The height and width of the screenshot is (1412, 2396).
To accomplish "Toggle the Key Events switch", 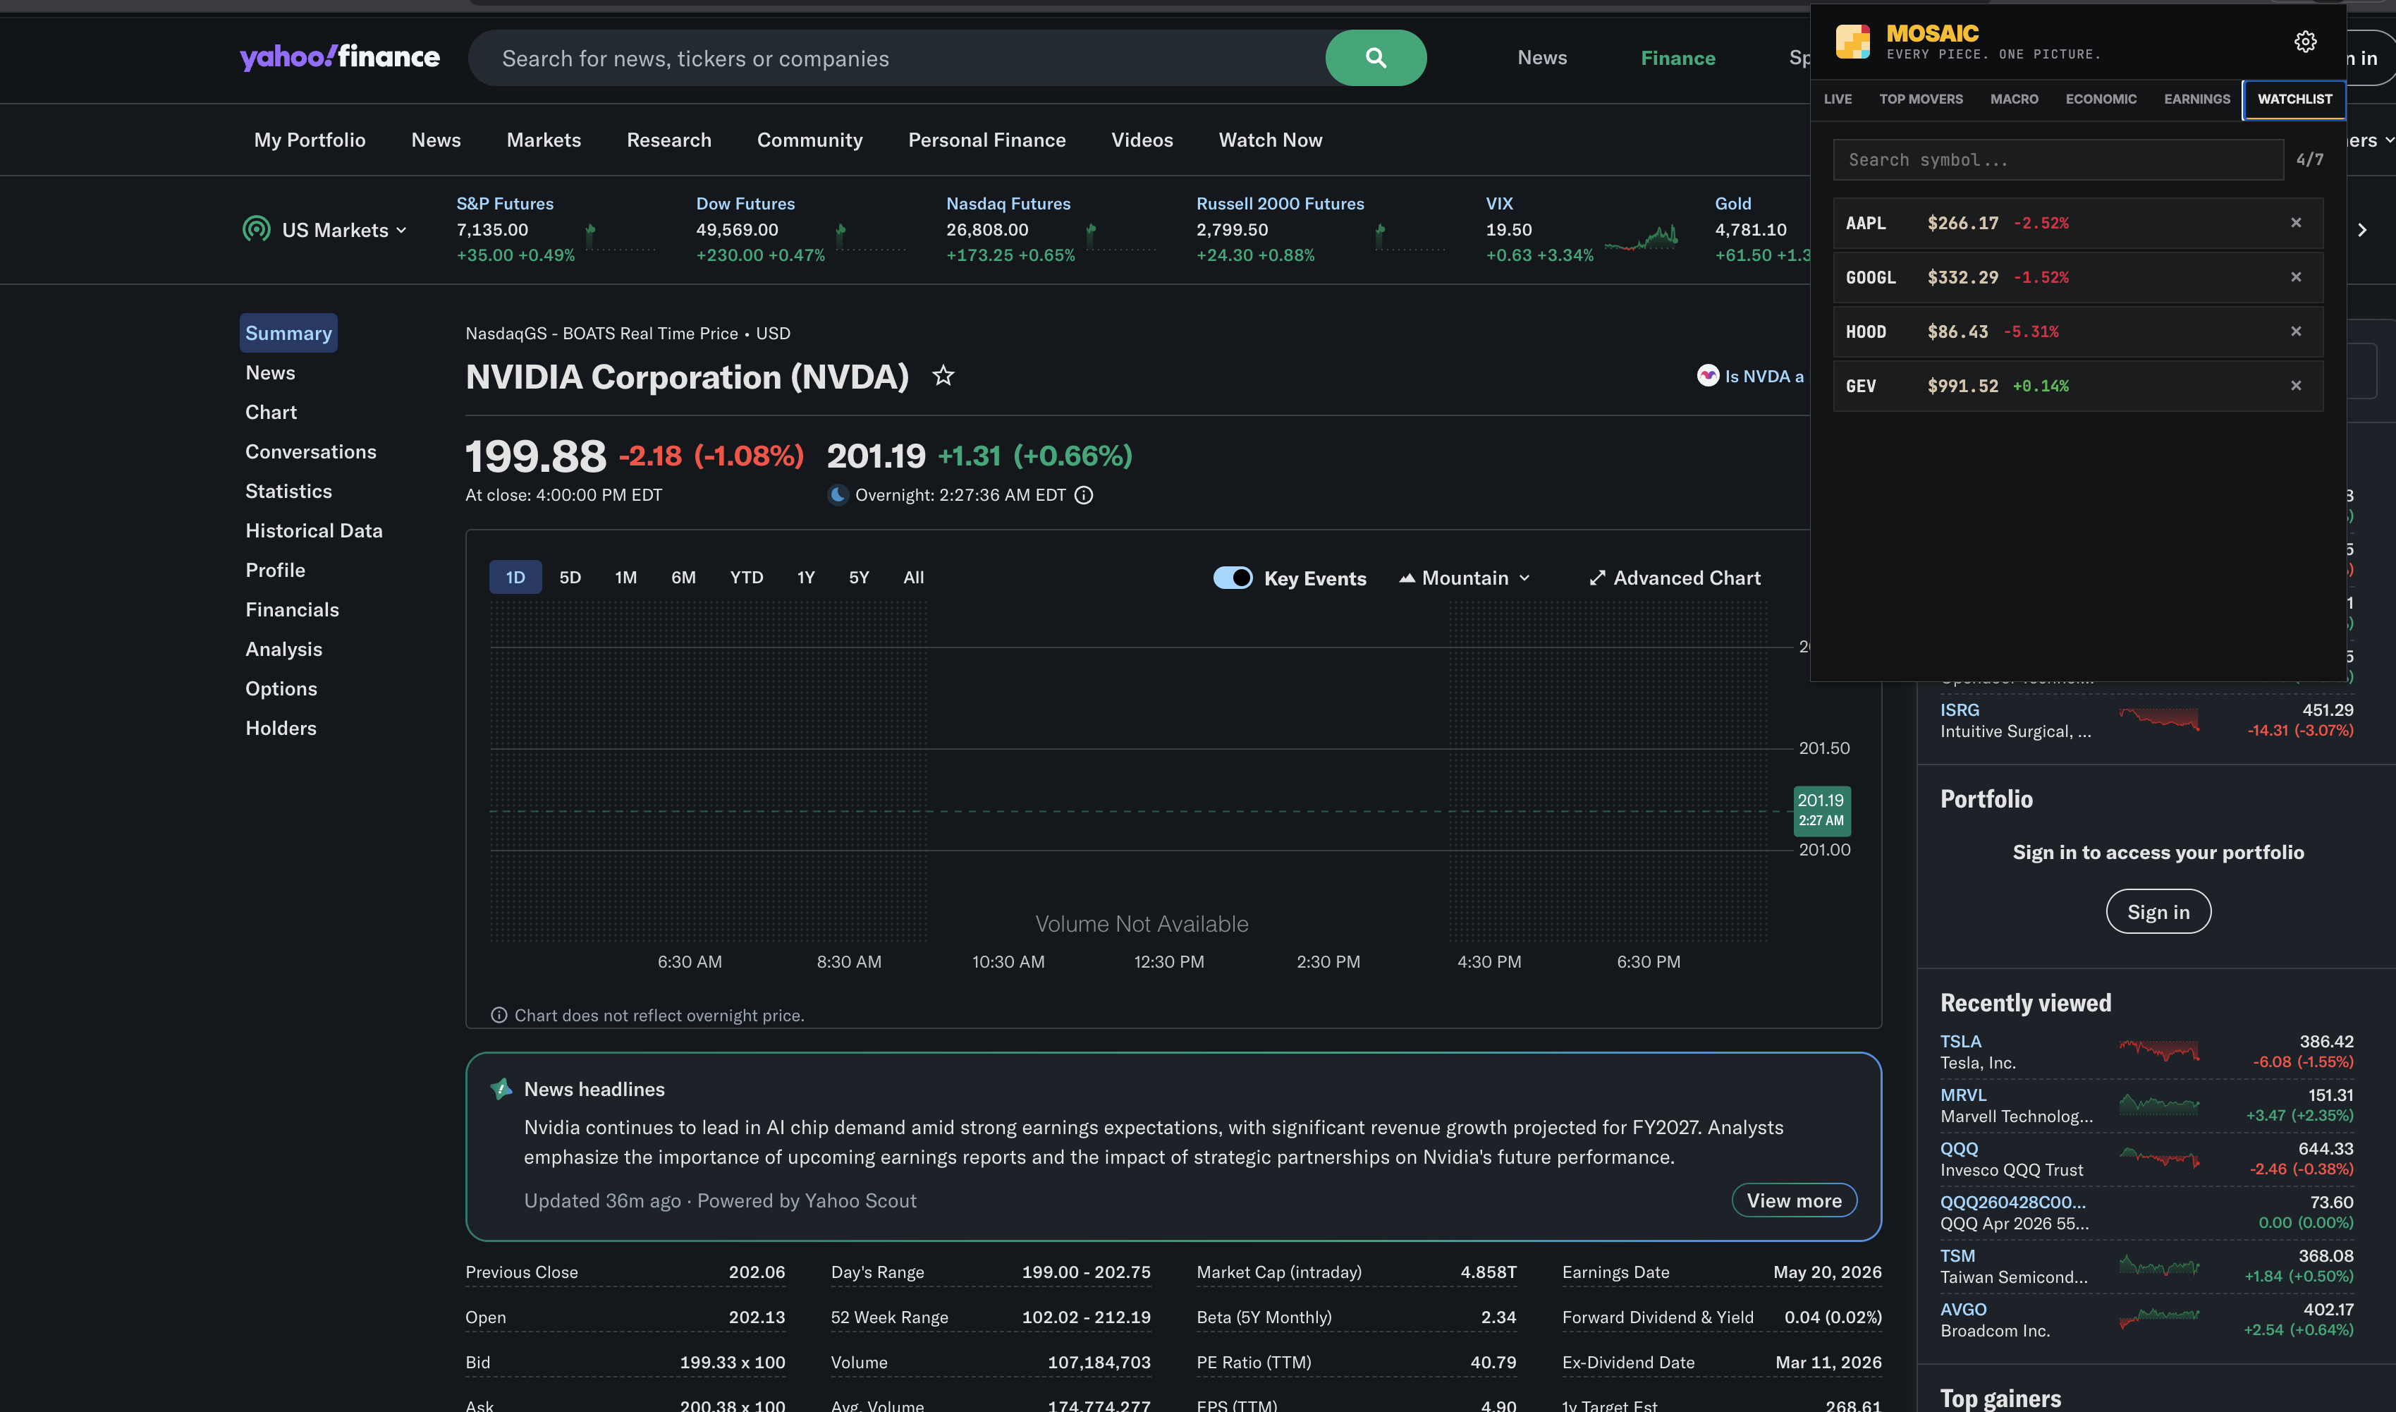I will coord(1233,578).
